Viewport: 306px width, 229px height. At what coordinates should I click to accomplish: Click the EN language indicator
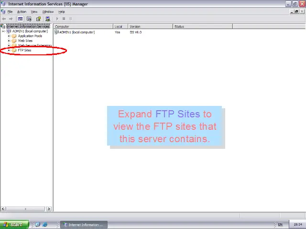tap(280, 225)
